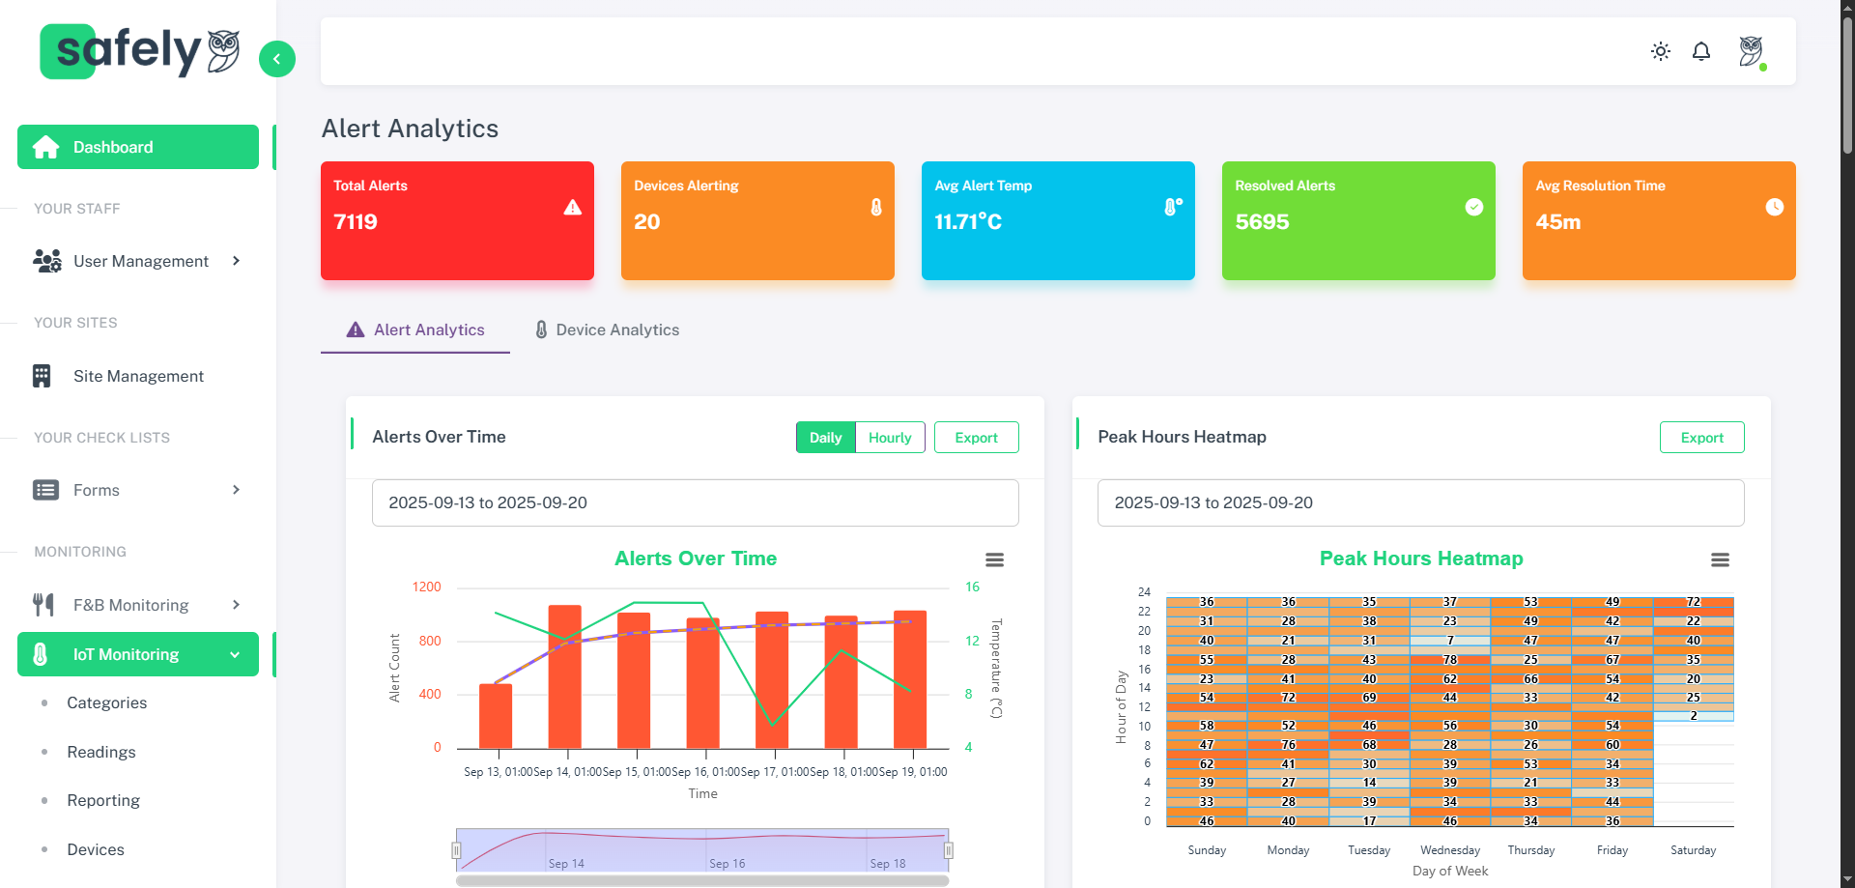Open Readings under IoT Monitoring

tap(101, 752)
